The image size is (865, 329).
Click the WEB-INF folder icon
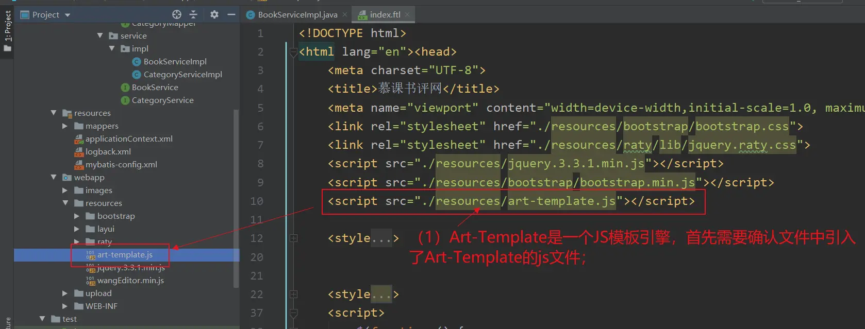pyautogui.click(x=79, y=306)
